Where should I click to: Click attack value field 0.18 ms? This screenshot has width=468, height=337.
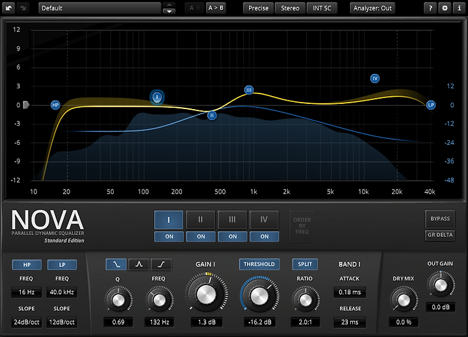(350, 292)
